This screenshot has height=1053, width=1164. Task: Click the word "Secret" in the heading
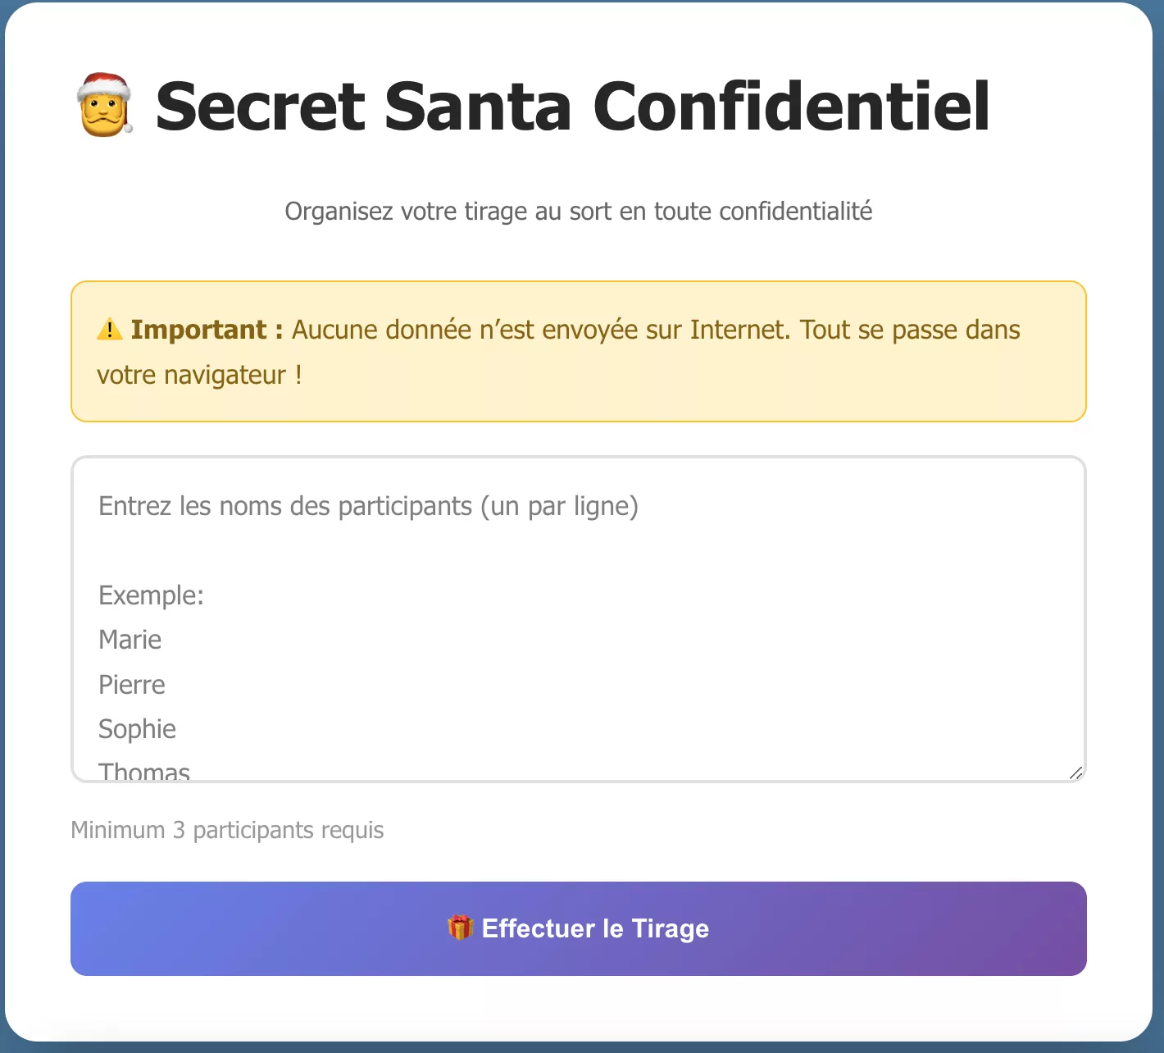(x=260, y=107)
